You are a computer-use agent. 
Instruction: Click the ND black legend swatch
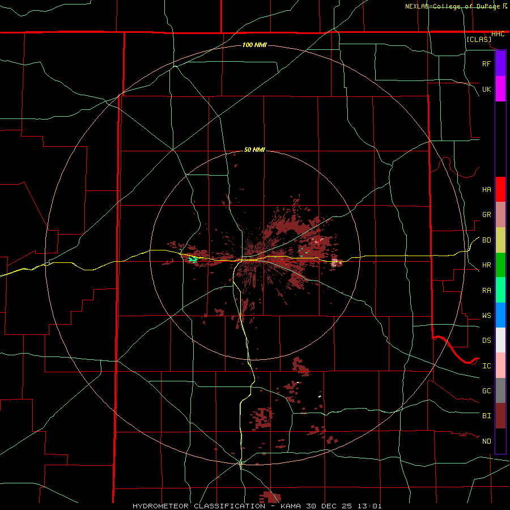click(x=500, y=441)
